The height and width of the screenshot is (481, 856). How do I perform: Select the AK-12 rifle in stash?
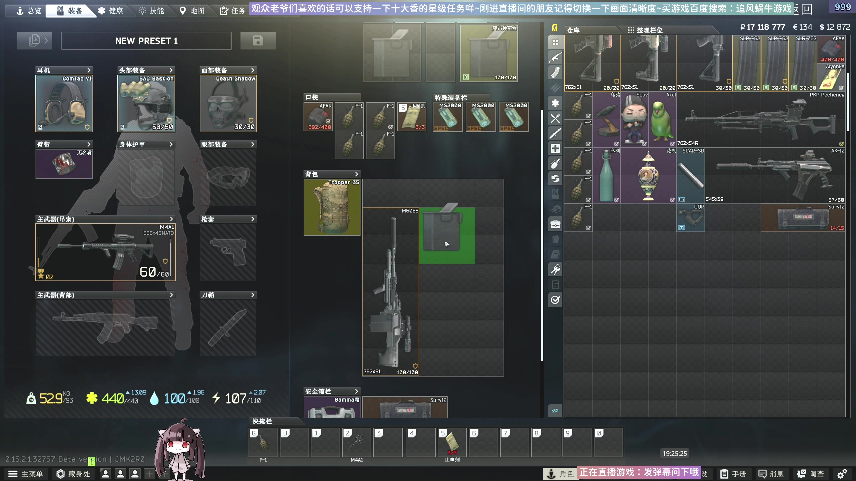[775, 175]
